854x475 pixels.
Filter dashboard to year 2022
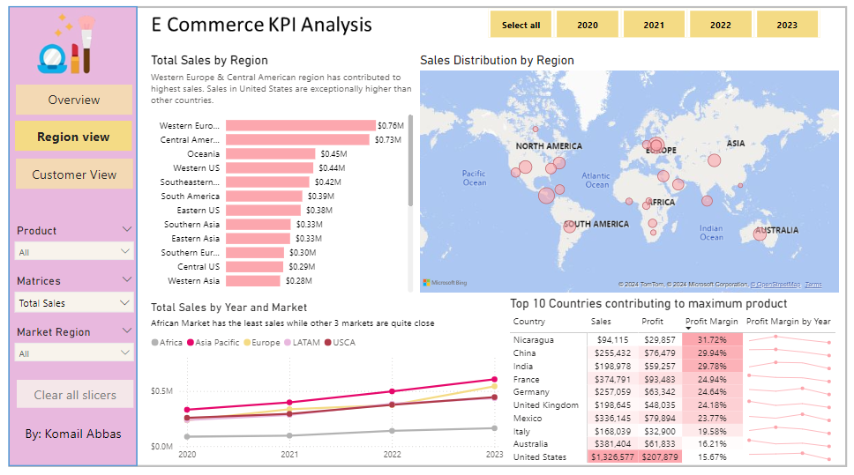(x=720, y=25)
